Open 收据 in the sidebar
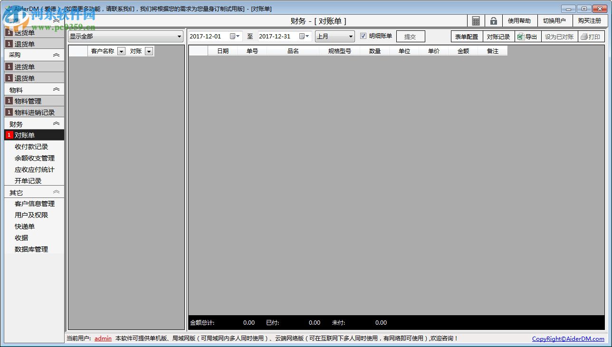This screenshot has width=612, height=347. (x=21, y=238)
